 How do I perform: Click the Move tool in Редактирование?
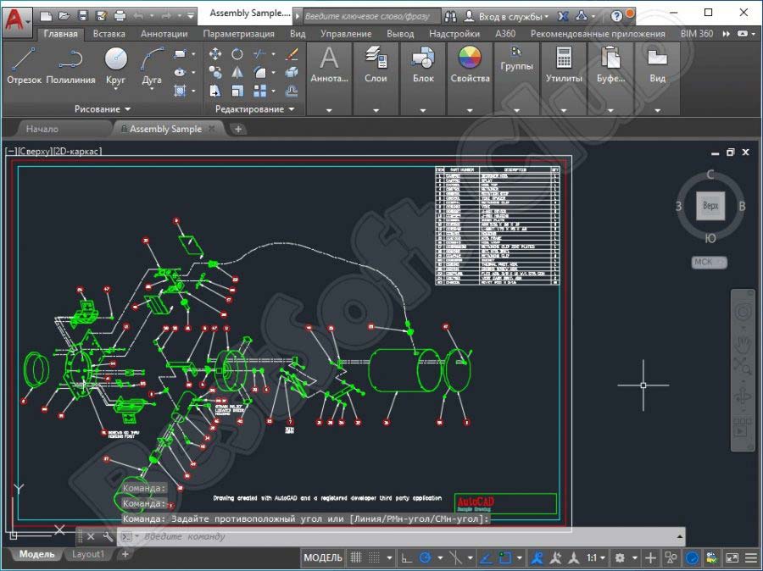click(215, 53)
